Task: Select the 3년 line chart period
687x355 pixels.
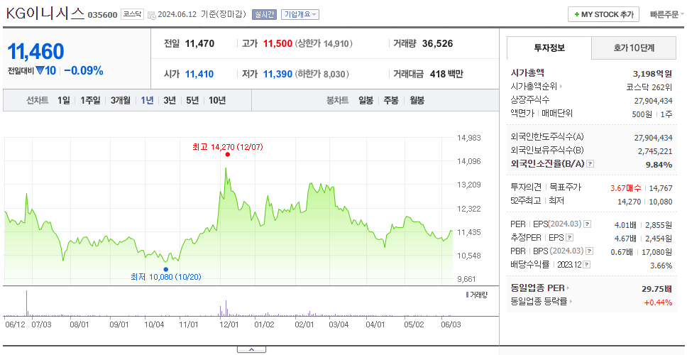Action: (170, 100)
